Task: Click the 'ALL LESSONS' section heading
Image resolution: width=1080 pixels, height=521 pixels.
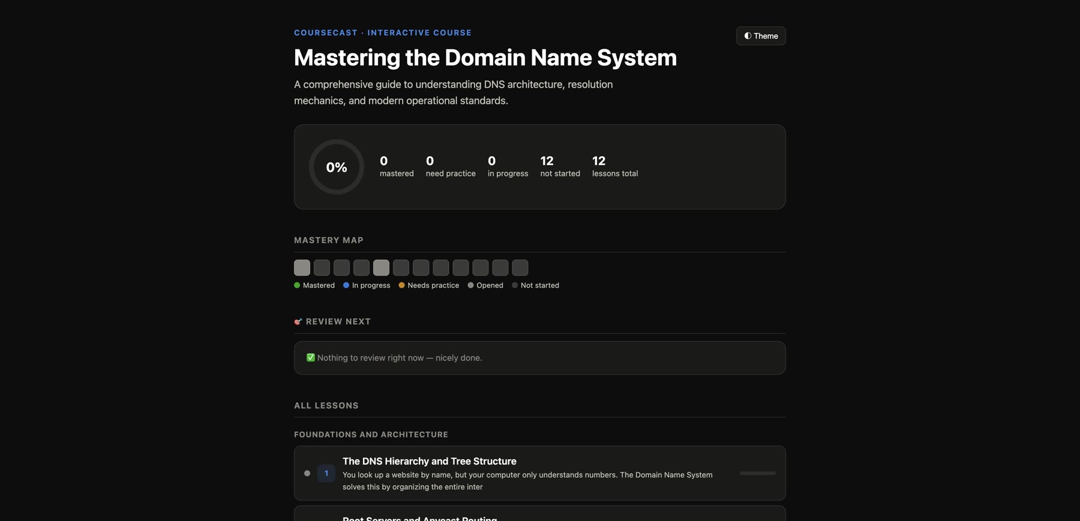Action: (x=326, y=406)
